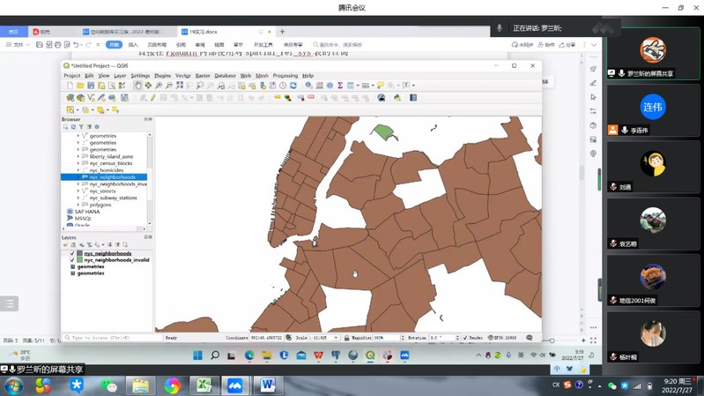Toggle the Render checkbox in status bar
704x396 pixels.
[467, 338]
